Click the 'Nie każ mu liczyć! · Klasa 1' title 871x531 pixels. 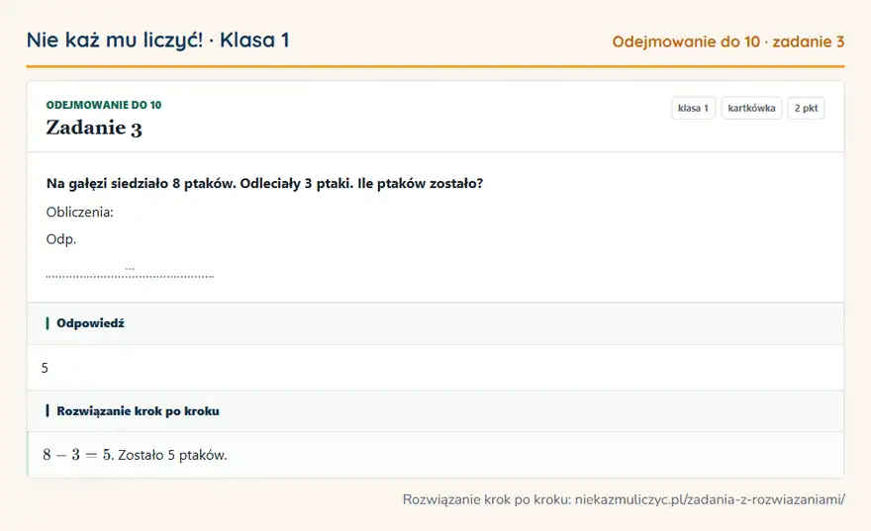tap(157, 40)
